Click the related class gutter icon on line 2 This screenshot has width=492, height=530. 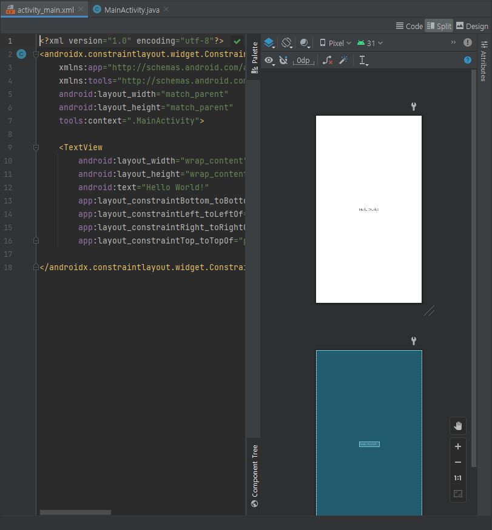pyautogui.click(x=21, y=54)
